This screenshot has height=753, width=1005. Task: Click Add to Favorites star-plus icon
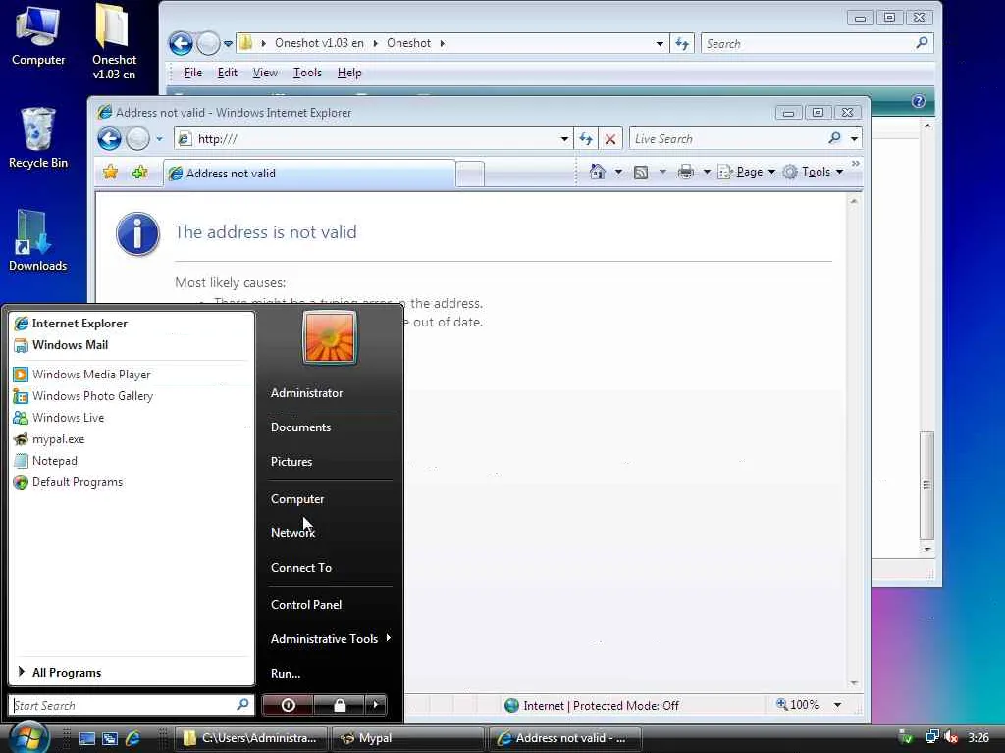tap(139, 173)
